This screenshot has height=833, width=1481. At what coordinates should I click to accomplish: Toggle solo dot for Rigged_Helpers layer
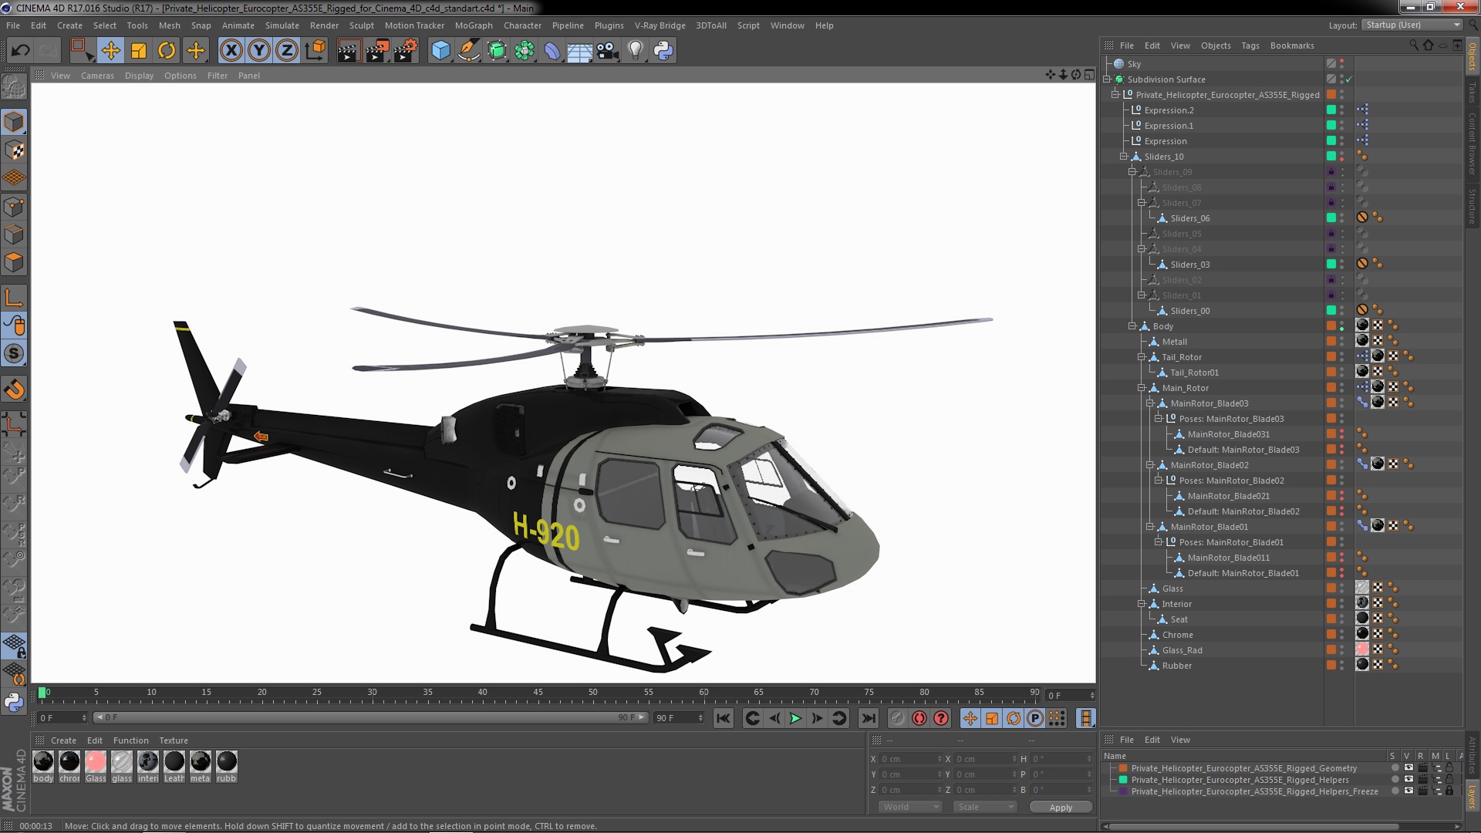click(x=1395, y=780)
